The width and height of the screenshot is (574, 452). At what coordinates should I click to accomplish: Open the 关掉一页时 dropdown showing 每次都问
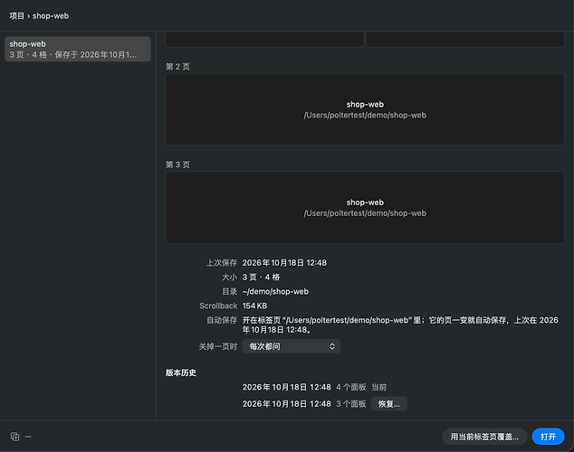point(292,346)
